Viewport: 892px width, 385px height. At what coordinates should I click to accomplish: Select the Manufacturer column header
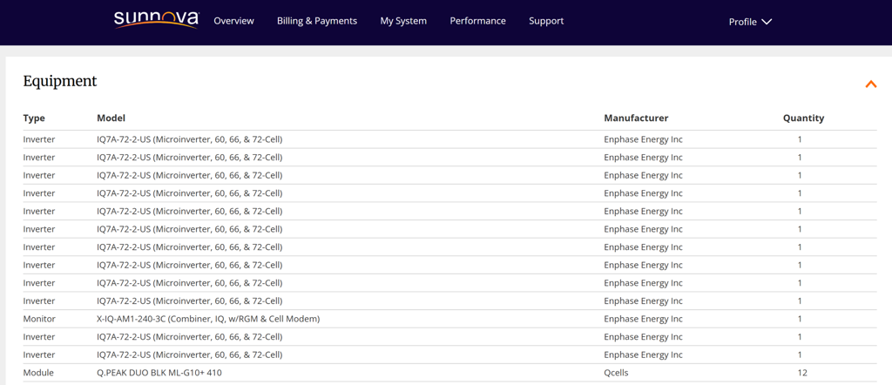point(636,118)
